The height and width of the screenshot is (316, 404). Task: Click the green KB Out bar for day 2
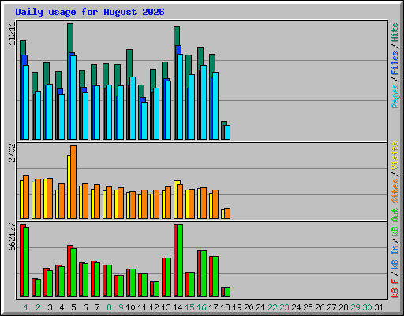tap(38, 288)
